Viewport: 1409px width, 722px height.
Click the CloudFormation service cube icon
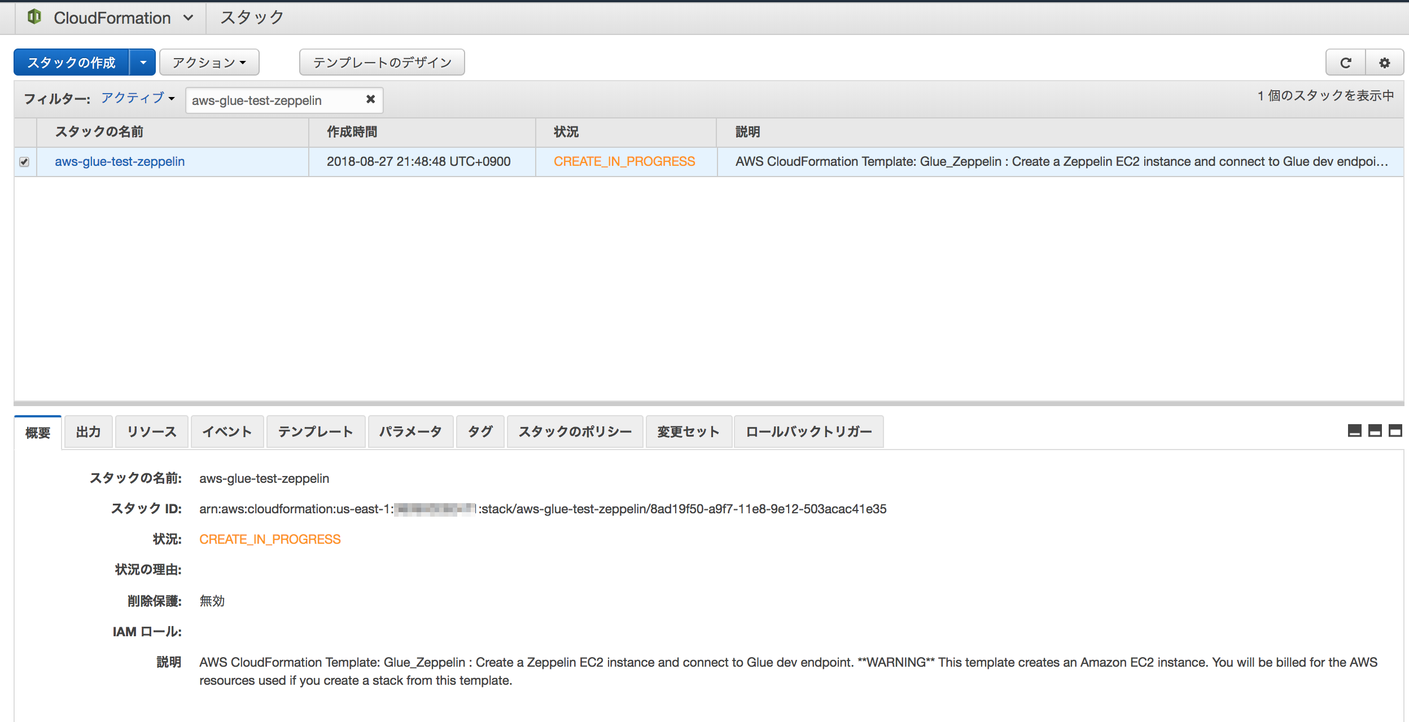[x=34, y=17]
